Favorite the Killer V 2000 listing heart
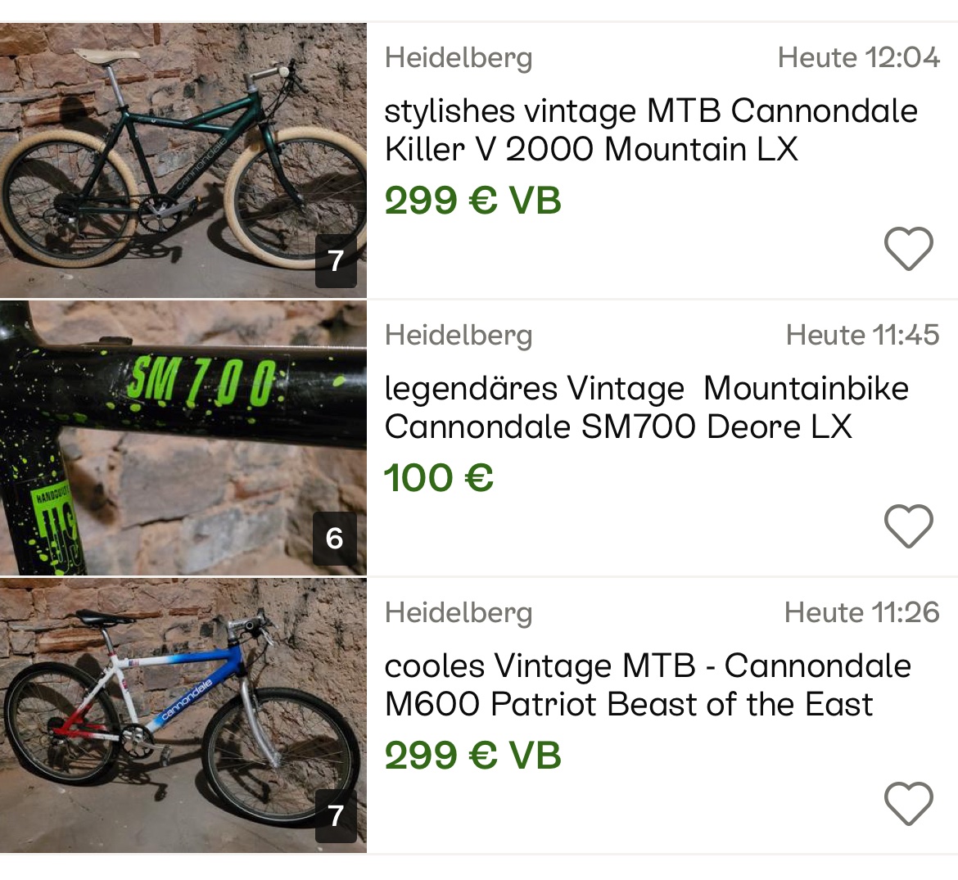The image size is (958, 880). click(908, 249)
